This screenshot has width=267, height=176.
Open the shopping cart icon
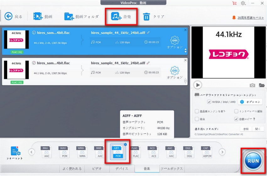point(234,3)
